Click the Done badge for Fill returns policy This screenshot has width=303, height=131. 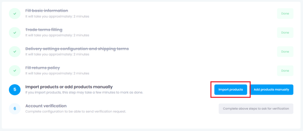(285, 71)
